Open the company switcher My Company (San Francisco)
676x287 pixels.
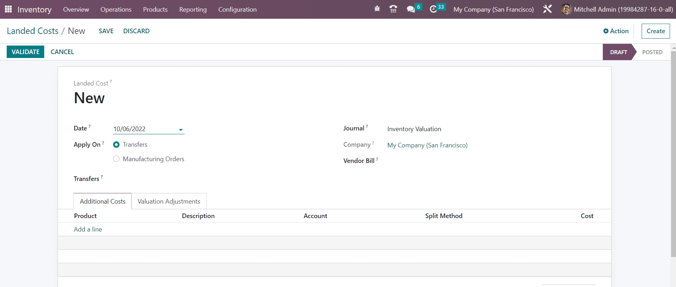494,10
